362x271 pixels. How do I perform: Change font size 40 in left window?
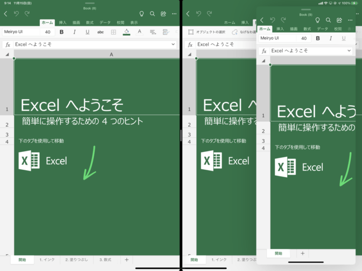point(48,32)
